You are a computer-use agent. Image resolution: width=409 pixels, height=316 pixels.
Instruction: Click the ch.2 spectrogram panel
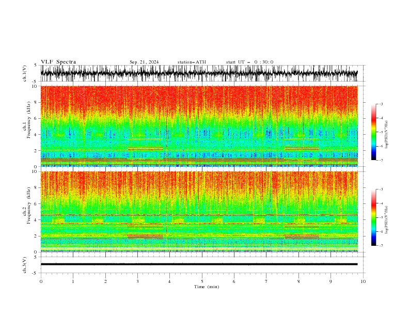pyautogui.click(x=199, y=212)
